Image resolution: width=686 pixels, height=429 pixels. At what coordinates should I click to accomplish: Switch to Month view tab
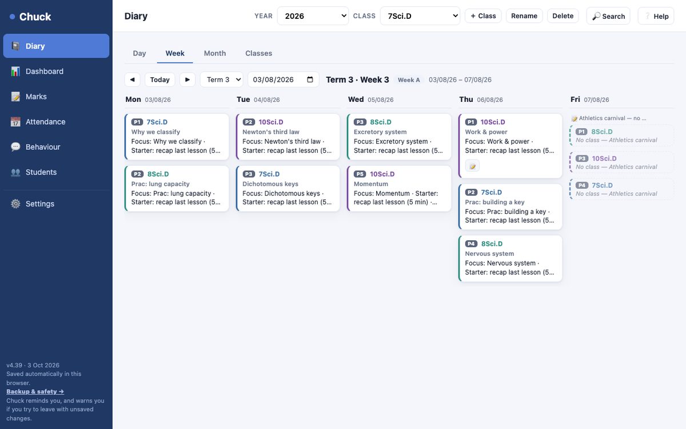coord(215,53)
